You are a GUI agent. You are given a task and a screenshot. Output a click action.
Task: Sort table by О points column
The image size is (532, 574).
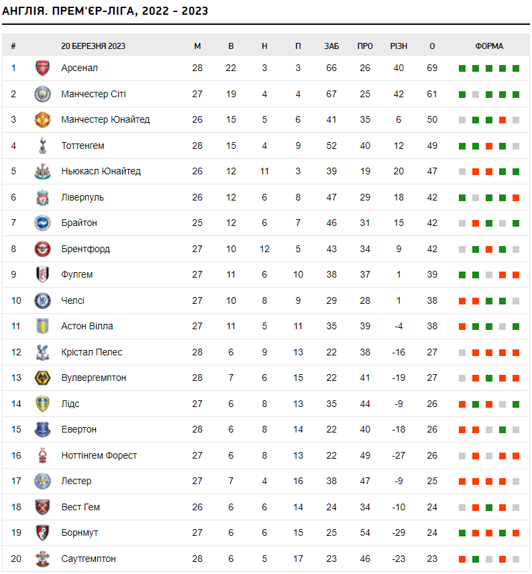(432, 46)
